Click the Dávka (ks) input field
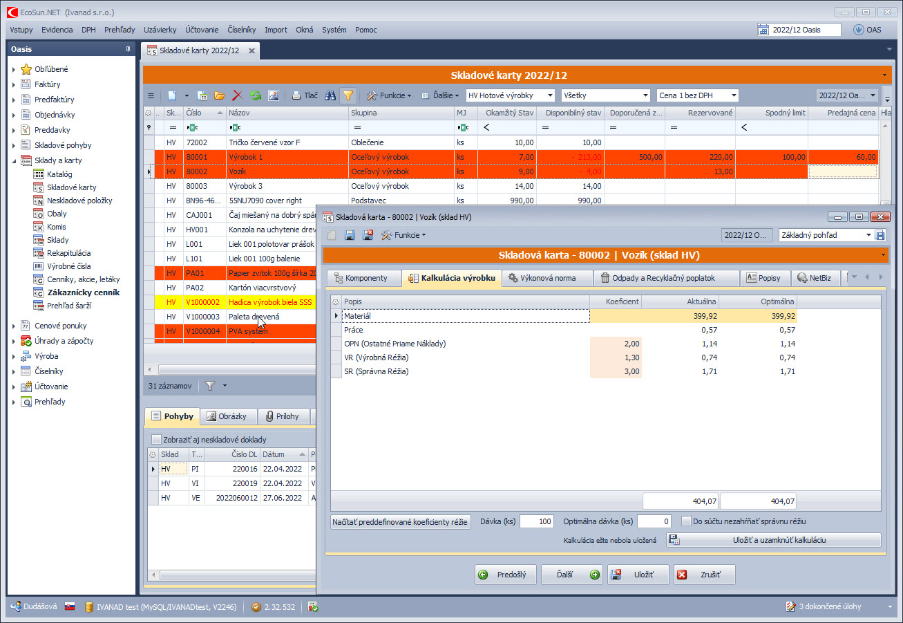 (536, 521)
